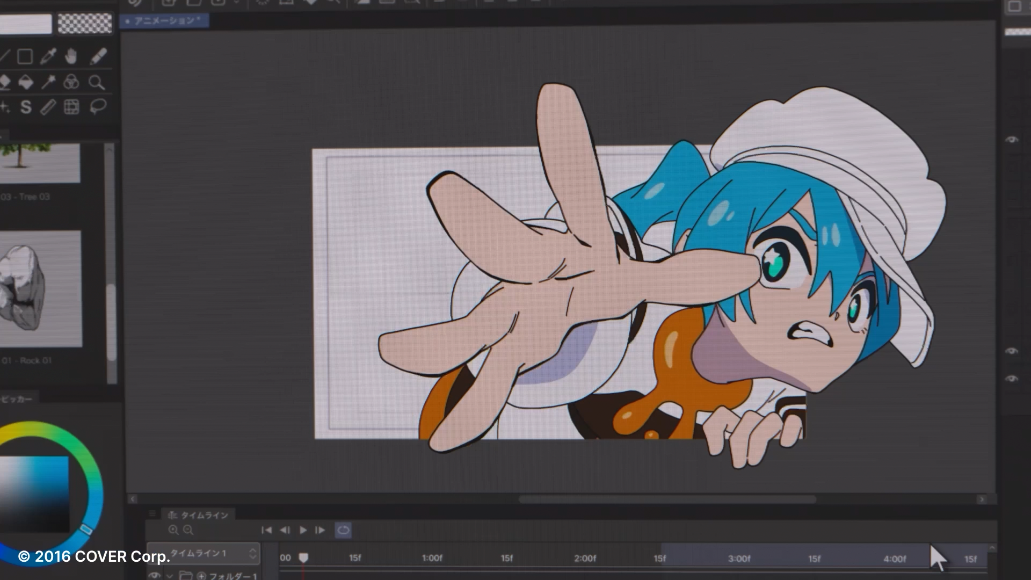Click the timeline icon beside タイムライン label
Image resolution: width=1031 pixels, height=580 pixels.
point(172,515)
